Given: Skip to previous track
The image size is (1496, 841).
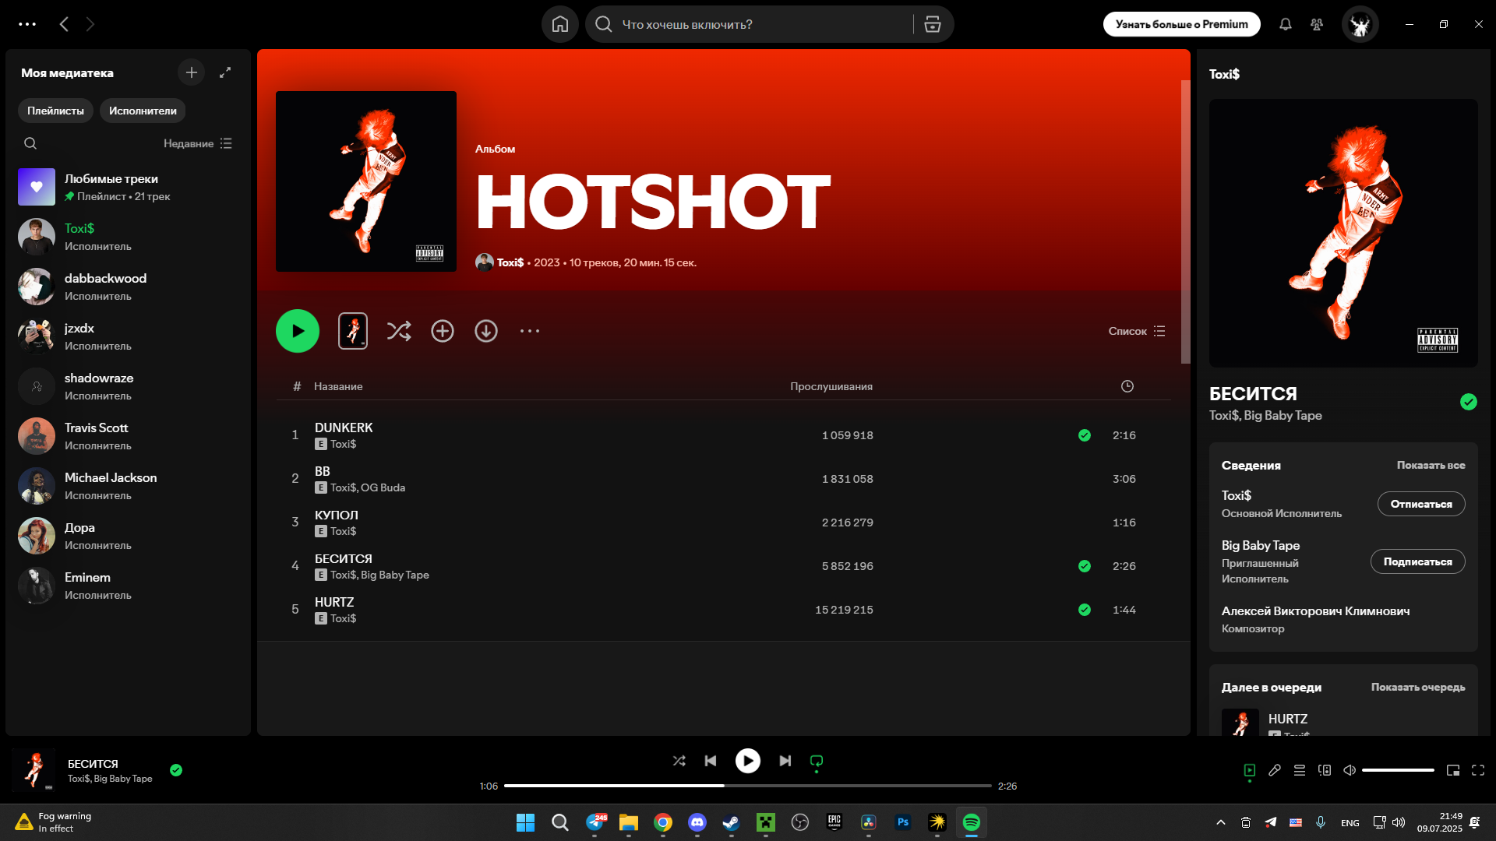Looking at the screenshot, I should tap(711, 761).
